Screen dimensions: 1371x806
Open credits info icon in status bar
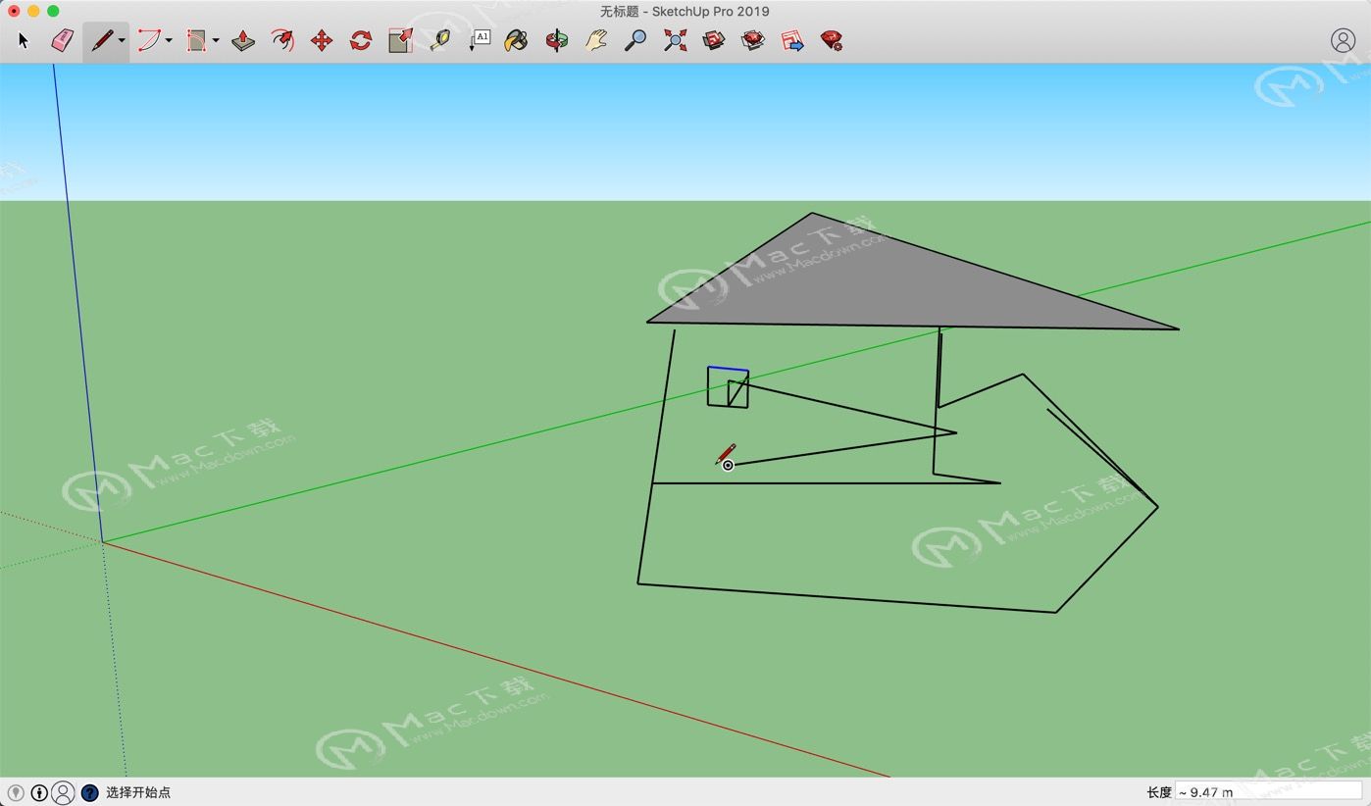(x=39, y=792)
